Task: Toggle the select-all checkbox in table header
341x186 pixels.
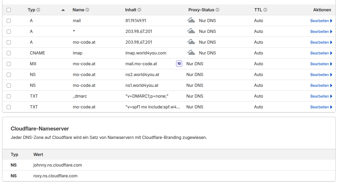Action: coord(9,10)
